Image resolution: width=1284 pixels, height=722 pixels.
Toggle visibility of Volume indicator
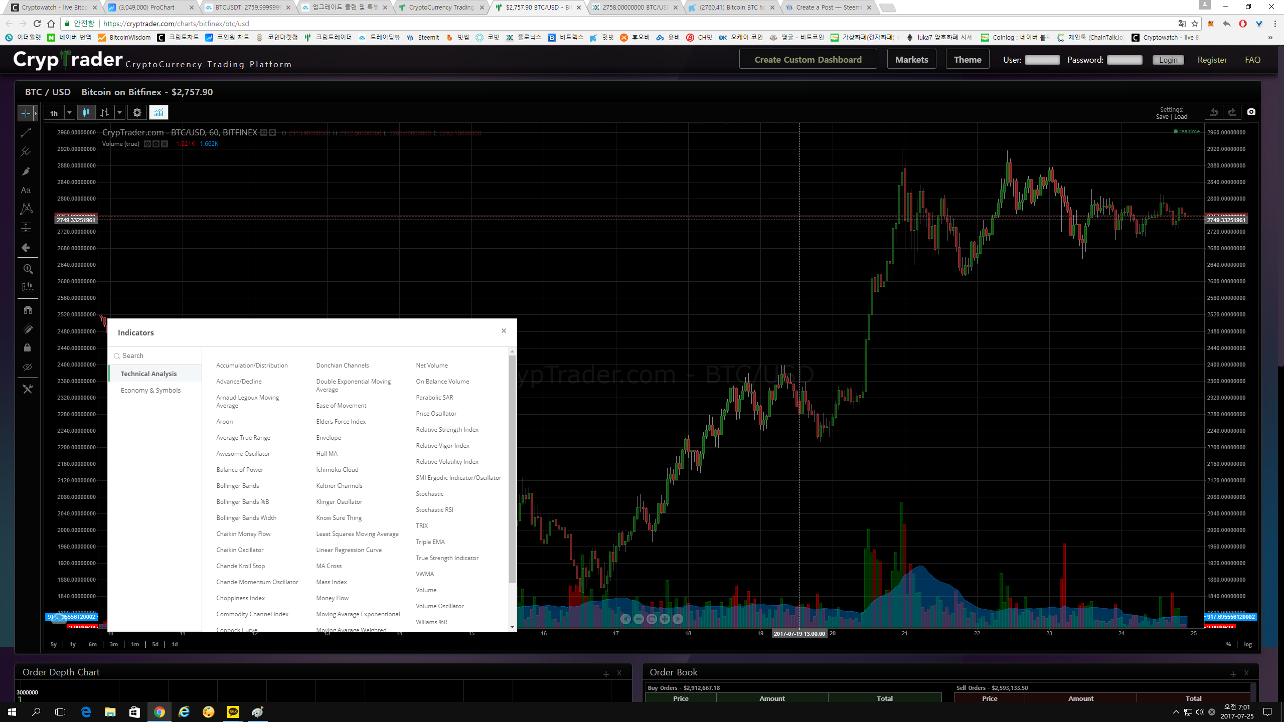point(147,144)
